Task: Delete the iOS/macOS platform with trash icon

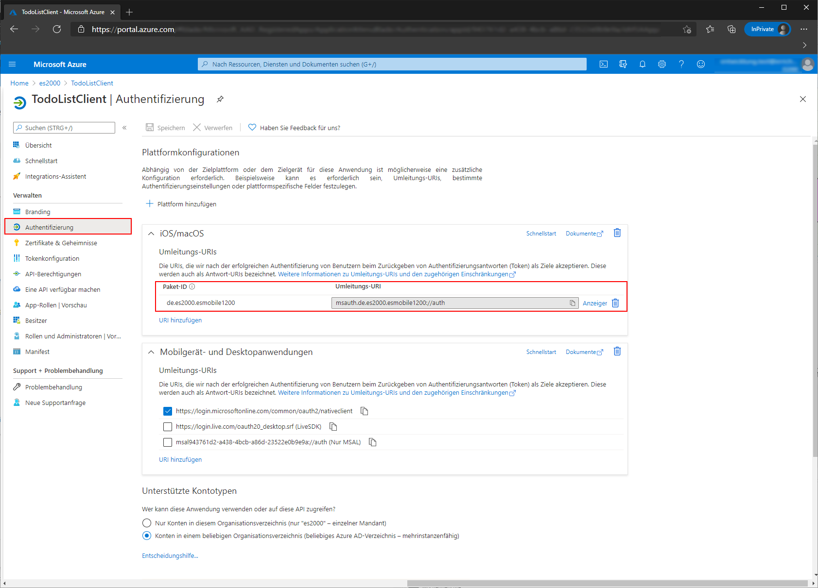Action: pyautogui.click(x=617, y=233)
